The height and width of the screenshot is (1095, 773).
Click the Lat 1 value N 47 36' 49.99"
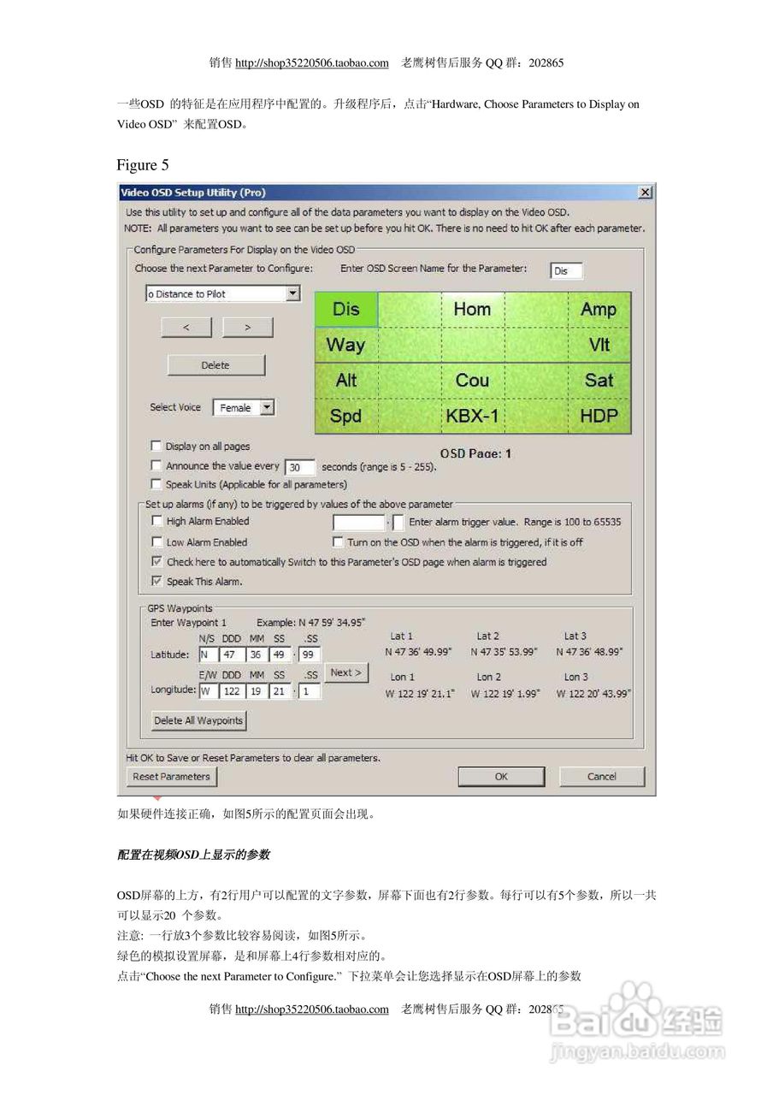click(x=418, y=652)
